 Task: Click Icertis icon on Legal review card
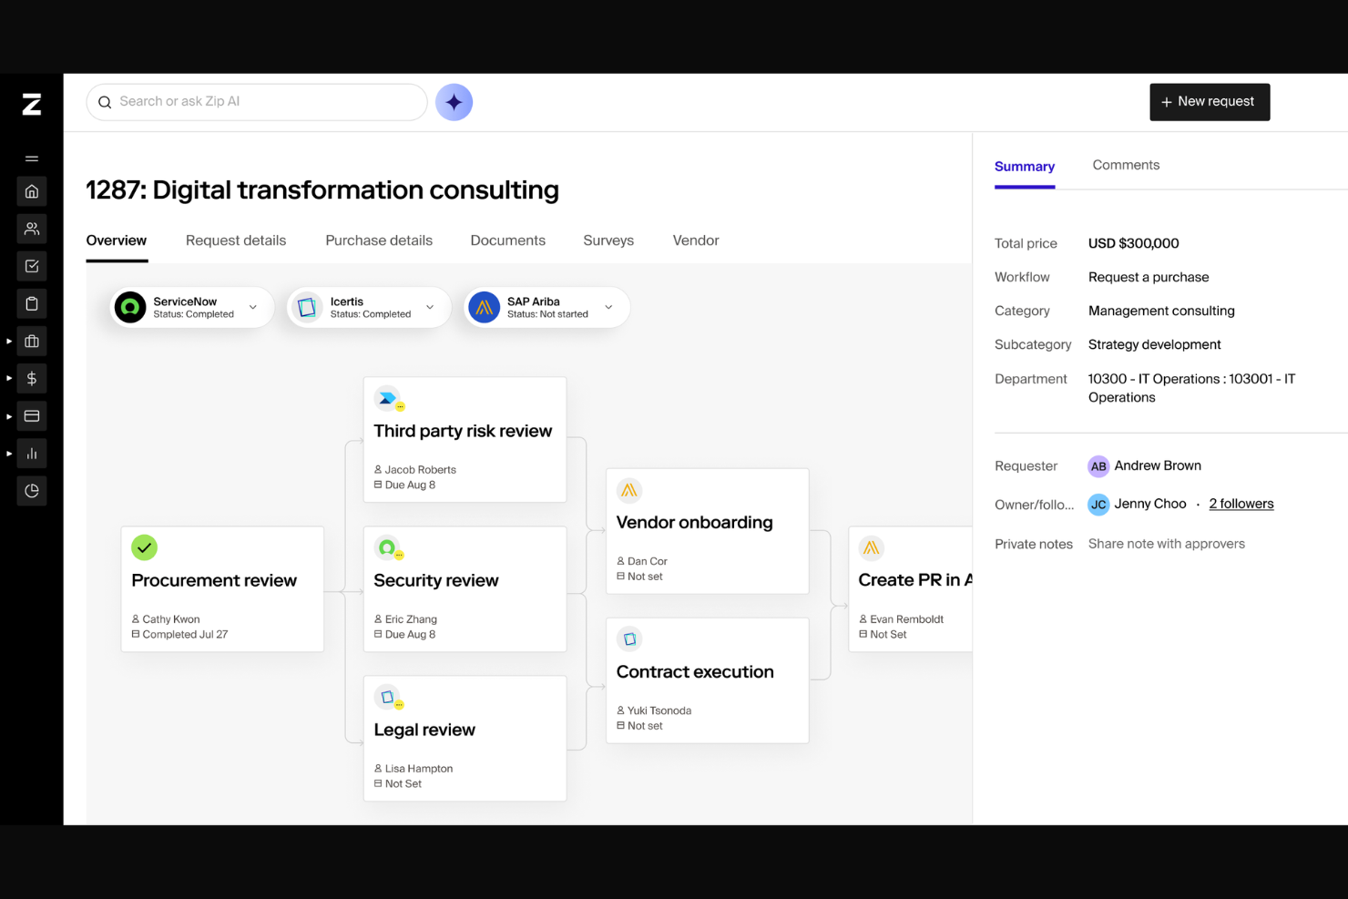click(387, 697)
